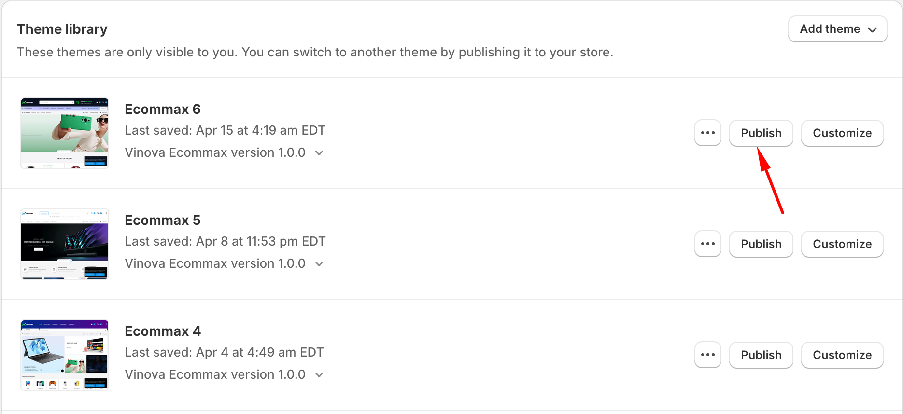
Task: Customize the Ecommax 6 theme
Action: 842,133
